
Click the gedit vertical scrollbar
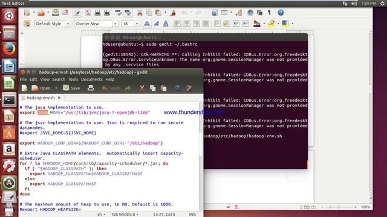pyautogui.click(x=201, y=145)
